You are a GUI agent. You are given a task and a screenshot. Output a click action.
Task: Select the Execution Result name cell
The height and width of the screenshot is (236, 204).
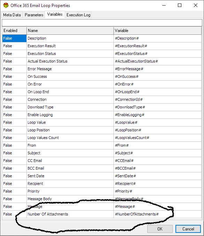(70, 46)
